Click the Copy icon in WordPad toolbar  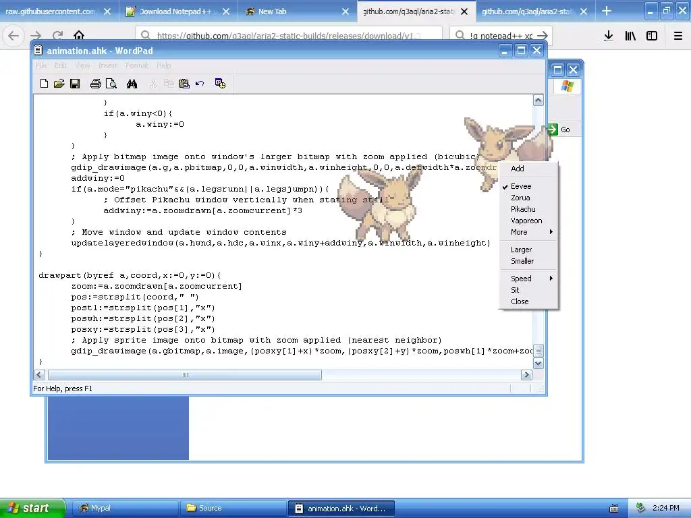point(168,83)
